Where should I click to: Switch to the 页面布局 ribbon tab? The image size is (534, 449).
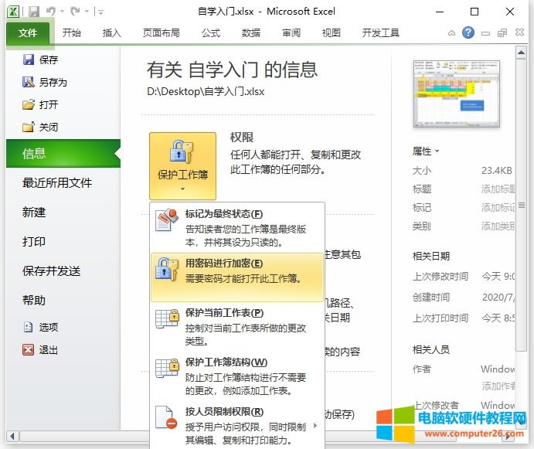click(x=161, y=32)
